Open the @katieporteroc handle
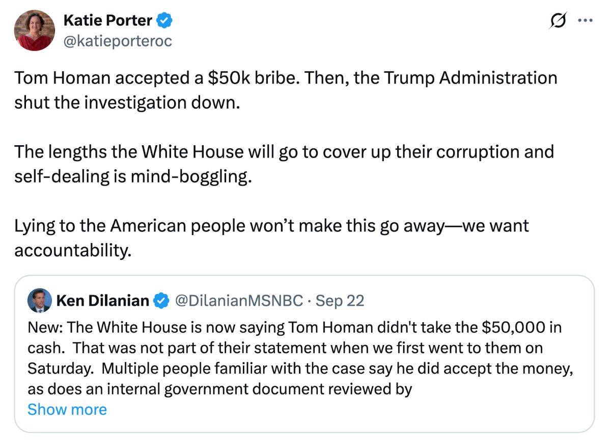611x447 pixels. (x=118, y=41)
